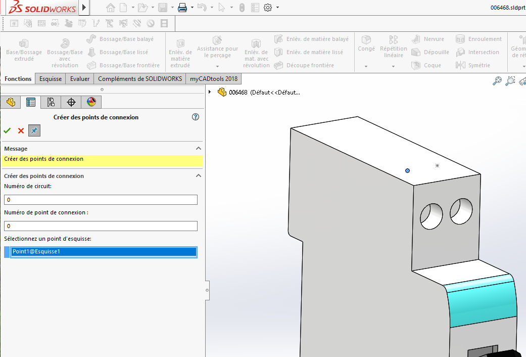This screenshot has width=526, height=357.
Task: Click the Base/Bossage extrudé tool
Action: 24,50
